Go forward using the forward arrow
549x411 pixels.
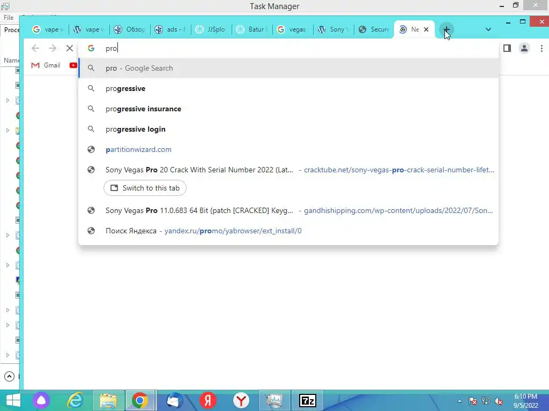click(x=53, y=48)
